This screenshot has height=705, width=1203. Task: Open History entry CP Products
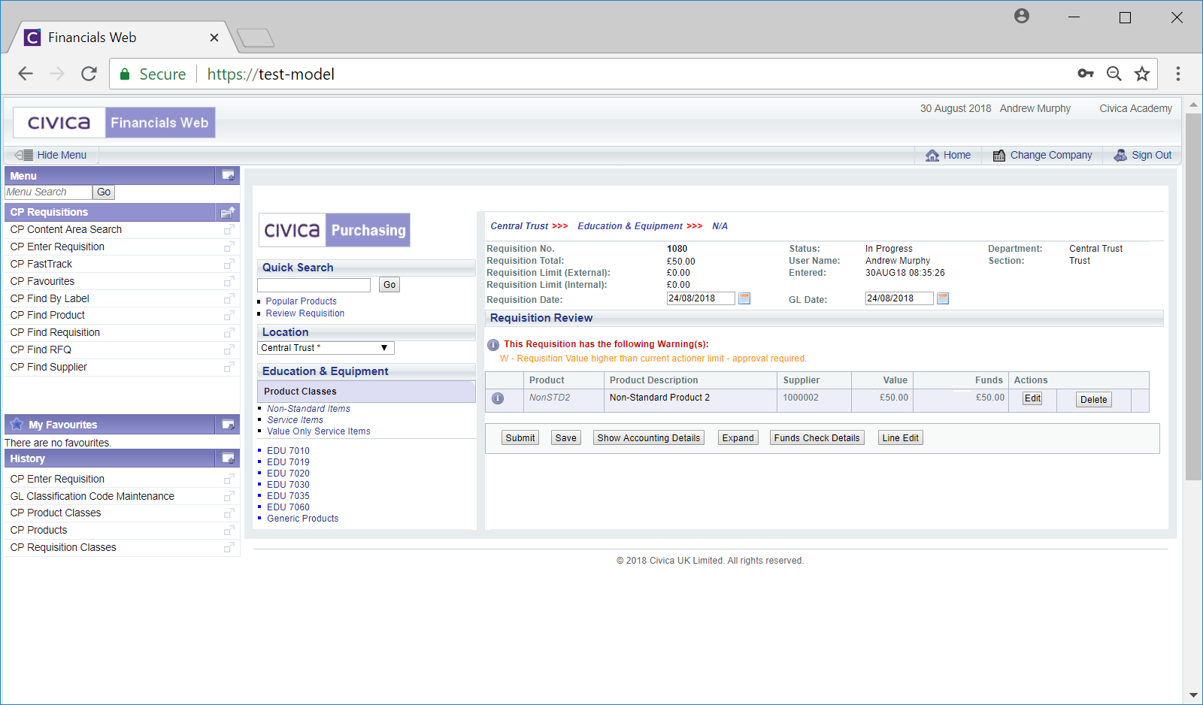[x=38, y=530]
